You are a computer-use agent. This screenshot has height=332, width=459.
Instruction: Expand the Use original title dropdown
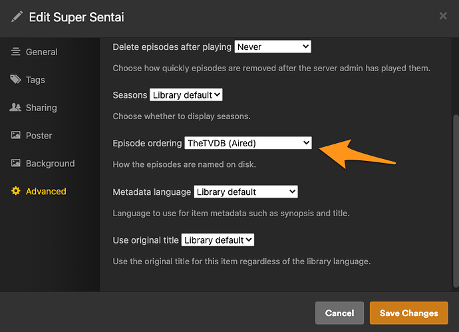tap(218, 240)
